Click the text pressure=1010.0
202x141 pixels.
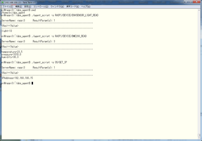11,55
